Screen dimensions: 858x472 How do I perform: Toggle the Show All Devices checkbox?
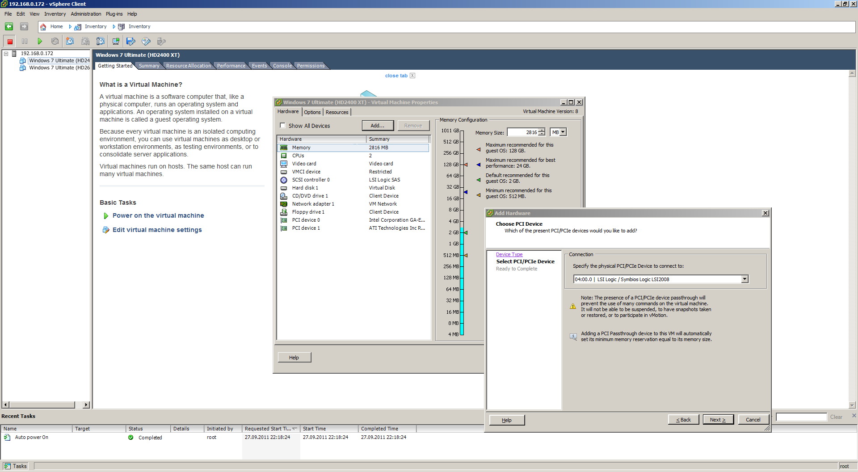[282, 126]
